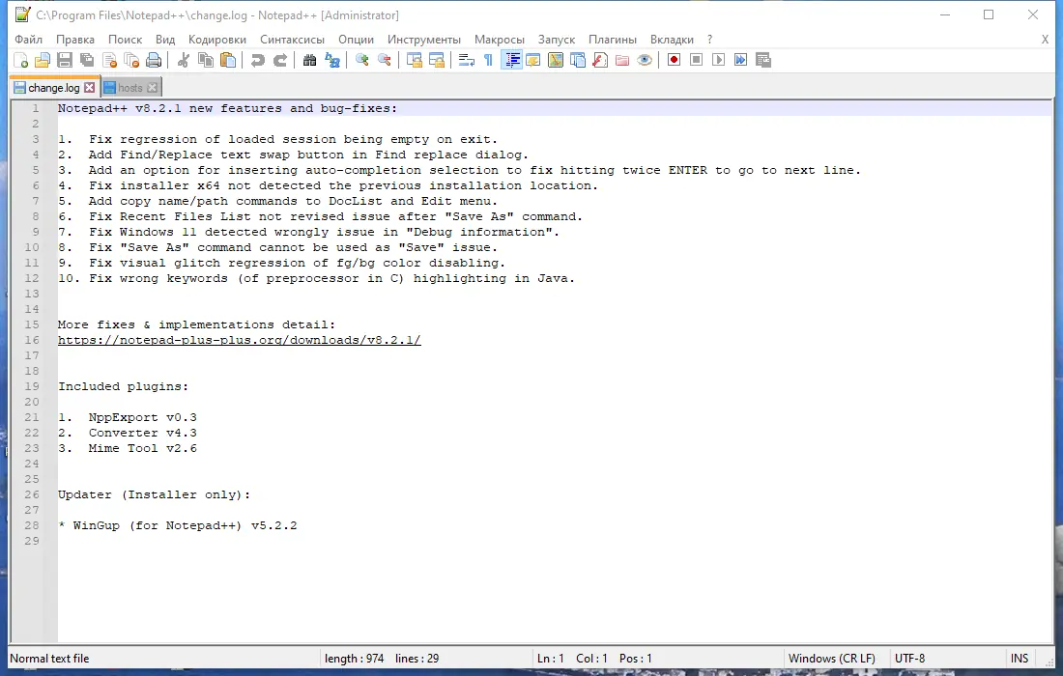Open the Document Map icon
The width and height of the screenshot is (1063, 676).
coord(556,60)
